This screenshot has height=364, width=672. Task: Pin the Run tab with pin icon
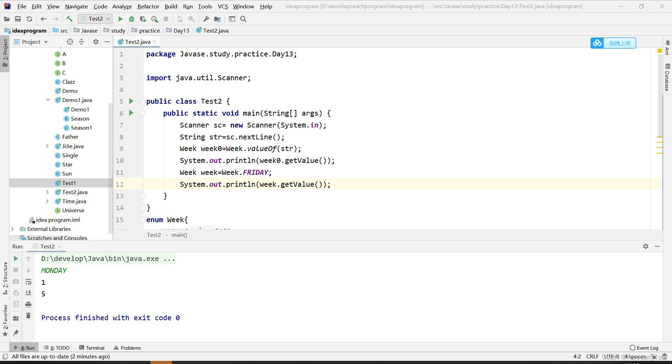click(x=16, y=332)
